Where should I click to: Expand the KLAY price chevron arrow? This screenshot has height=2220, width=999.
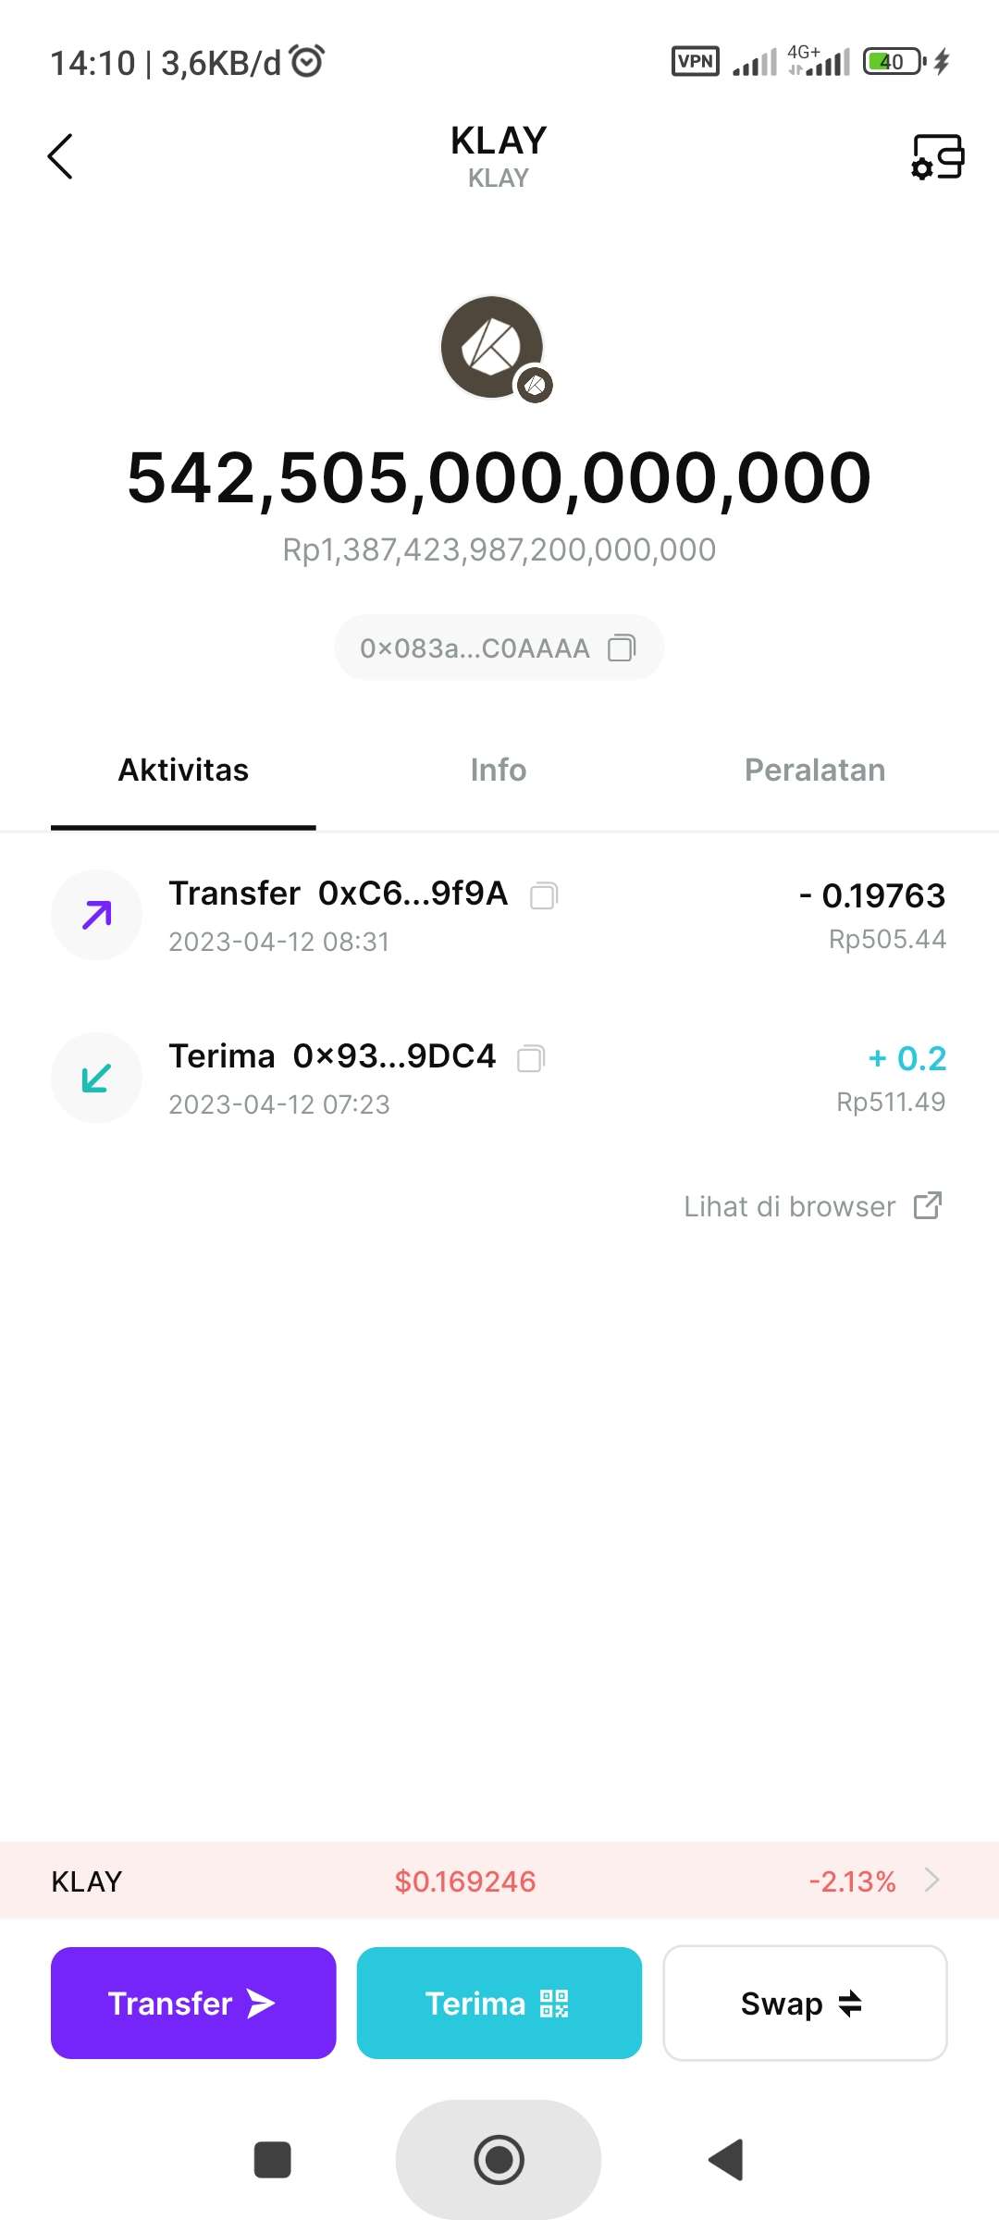(931, 1881)
